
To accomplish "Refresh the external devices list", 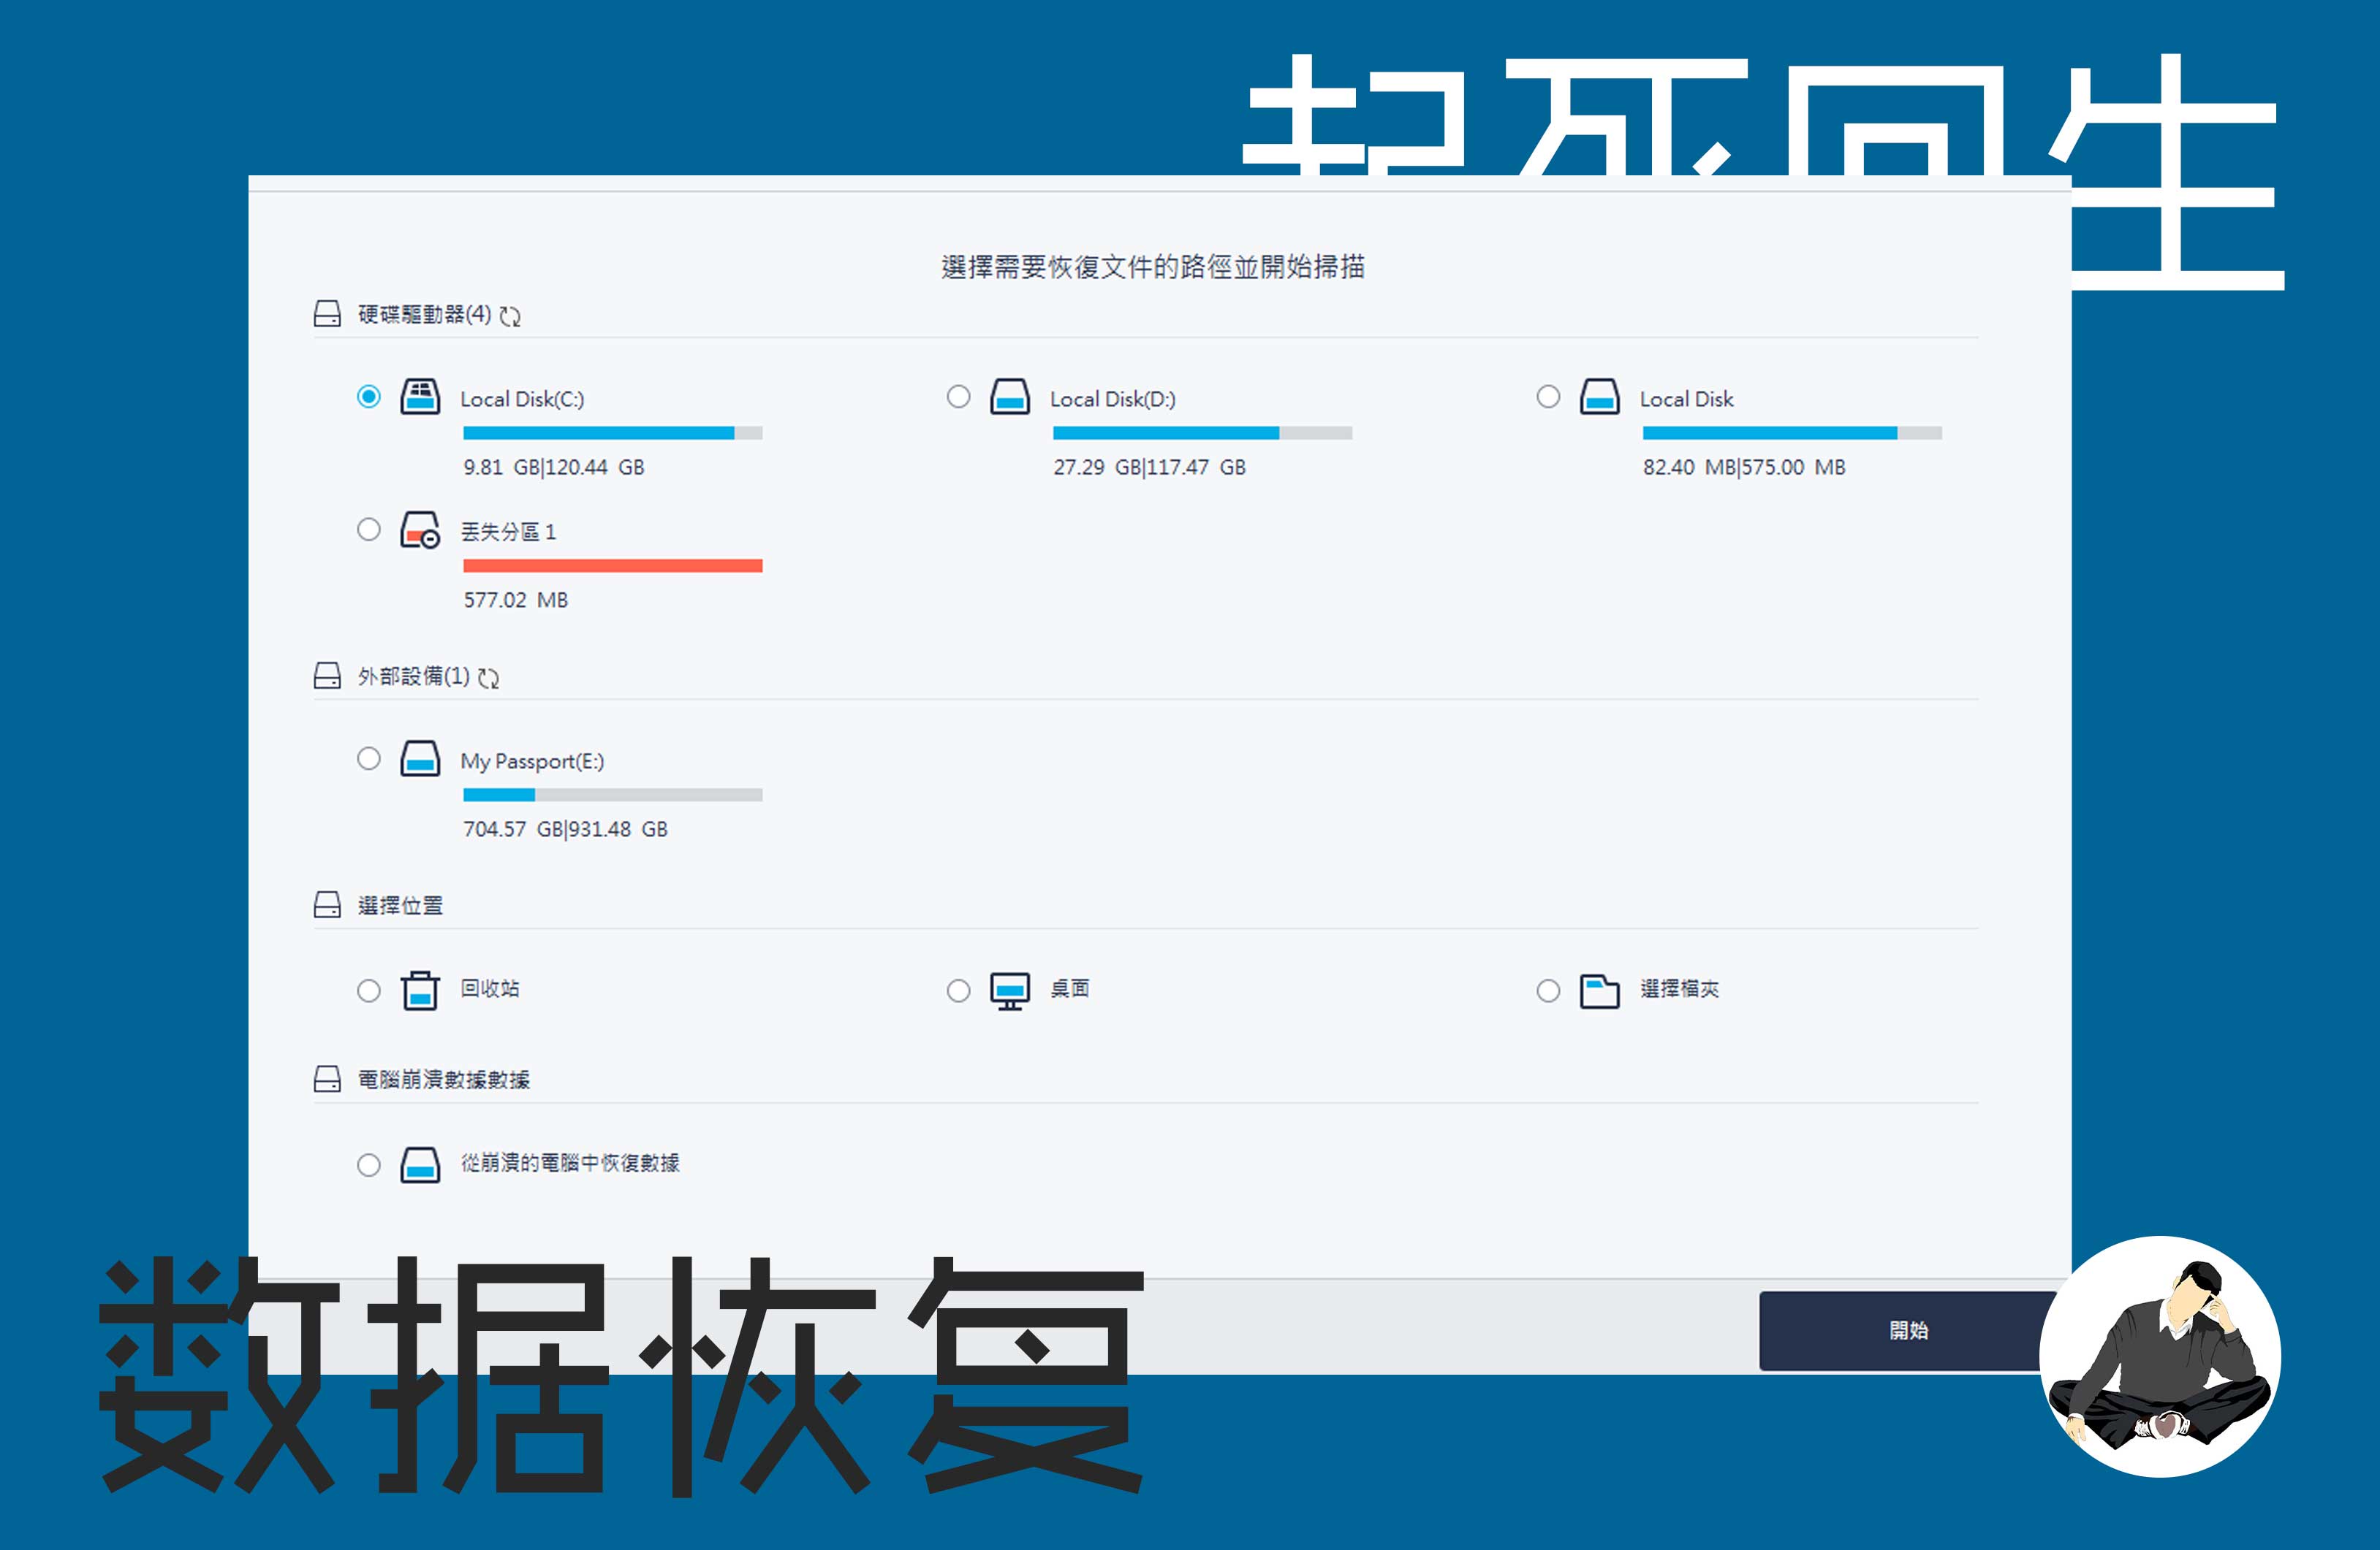I will click(488, 679).
